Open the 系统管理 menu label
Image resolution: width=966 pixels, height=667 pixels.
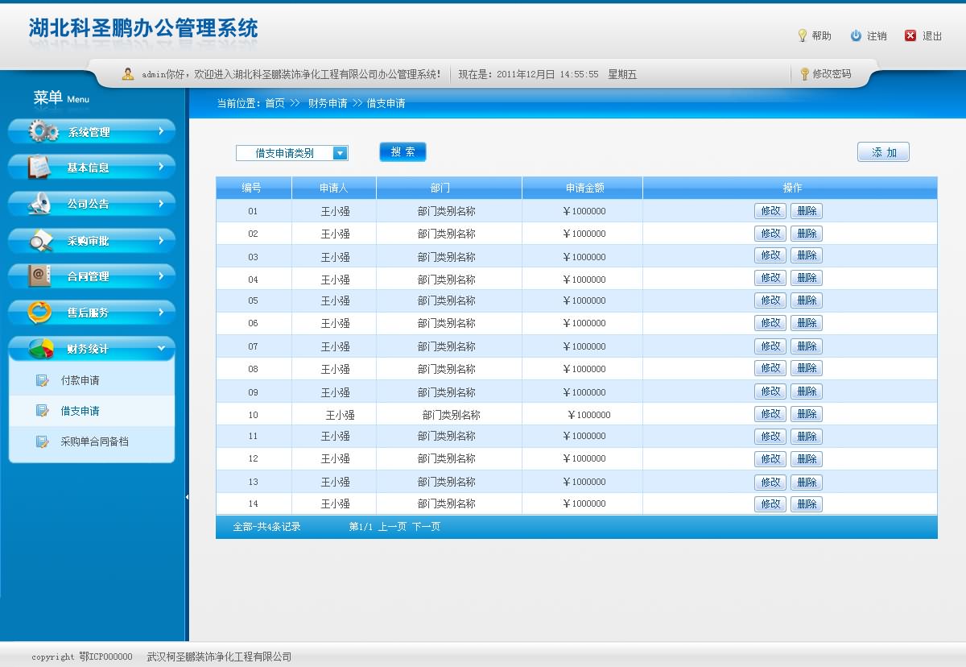(x=89, y=133)
